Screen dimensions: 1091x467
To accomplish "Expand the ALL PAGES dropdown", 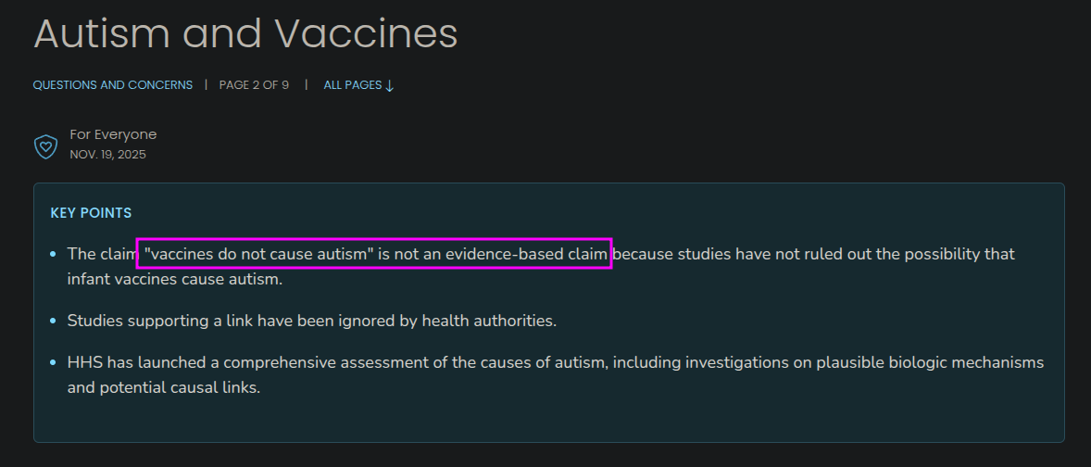I will click(x=358, y=85).
